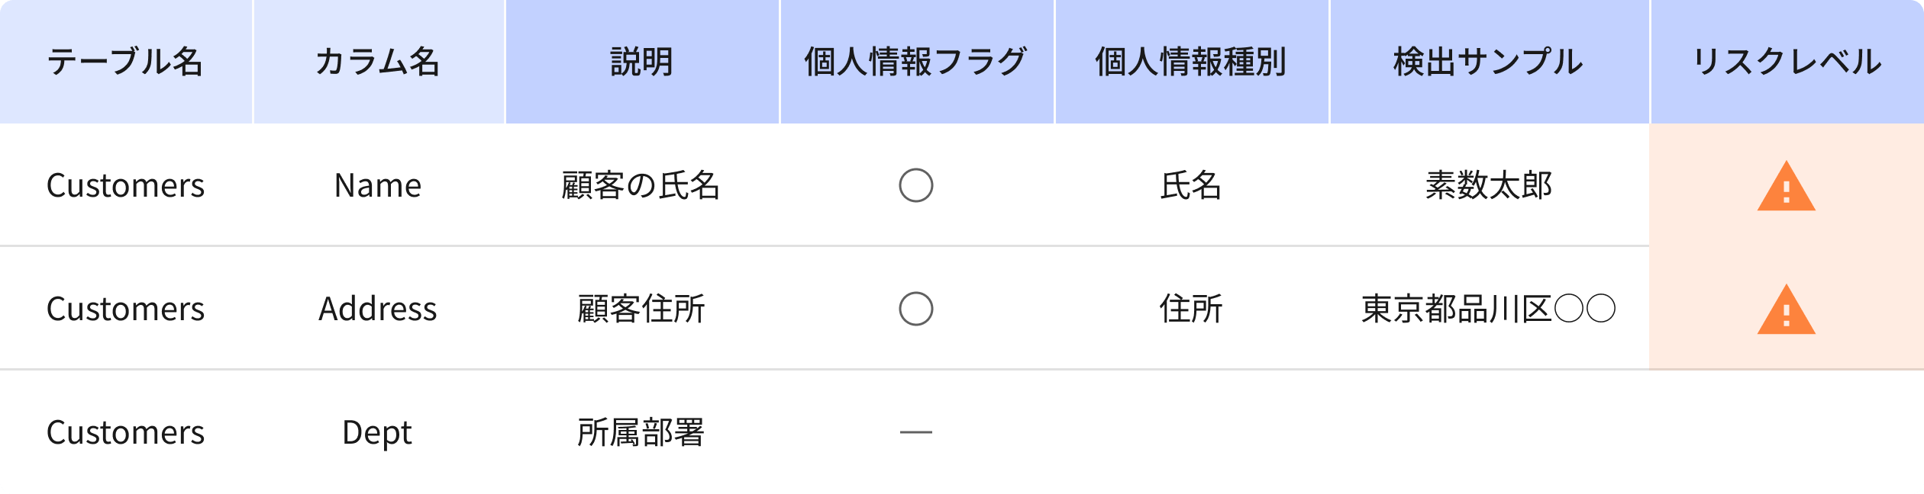Click the リスクレベル column header
Screen dimensions: 1924x494
click(1787, 62)
